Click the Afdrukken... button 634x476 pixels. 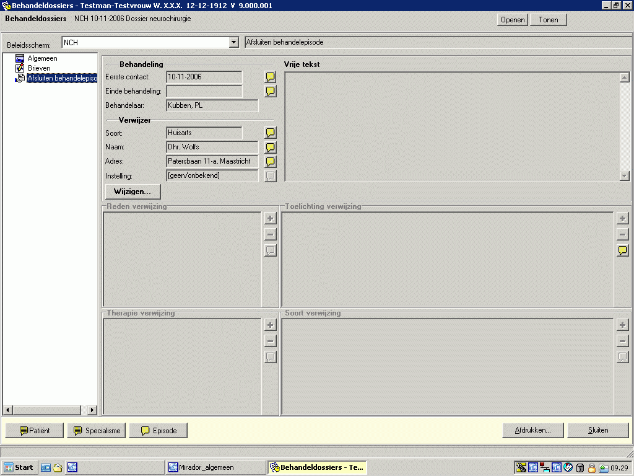532,430
